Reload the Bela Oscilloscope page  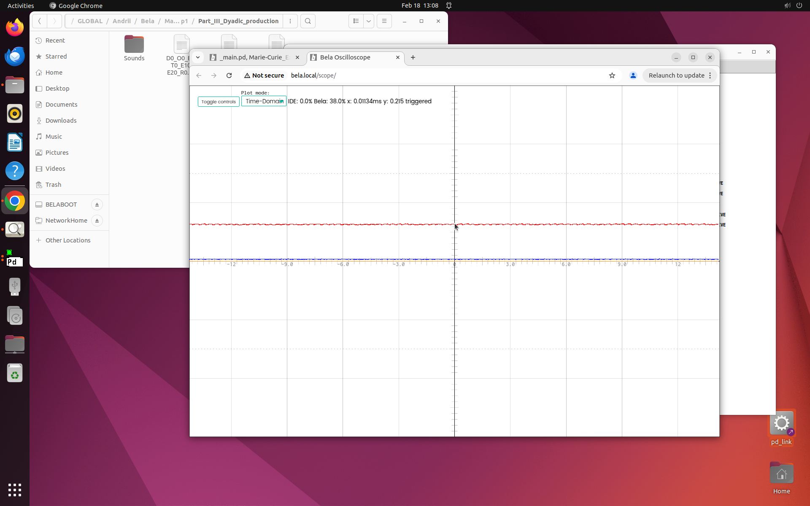229,75
